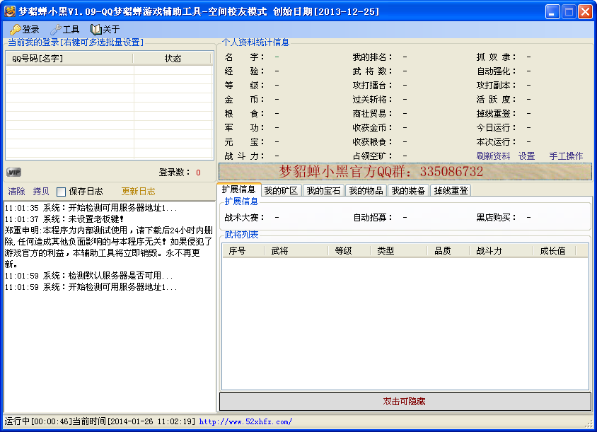The height and width of the screenshot is (432, 597).
Task: Open the 更新日志 link
Action: point(138,191)
